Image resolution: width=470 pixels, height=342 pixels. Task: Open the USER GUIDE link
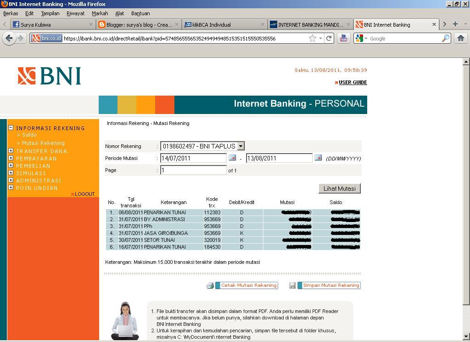click(x=353, y=82)
